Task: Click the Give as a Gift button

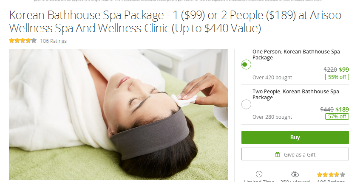Action: click(x=295, y=154)
